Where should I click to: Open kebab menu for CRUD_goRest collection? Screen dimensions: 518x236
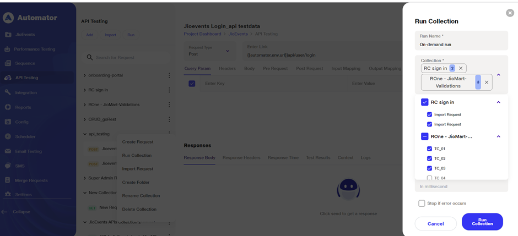pos(169,119)
